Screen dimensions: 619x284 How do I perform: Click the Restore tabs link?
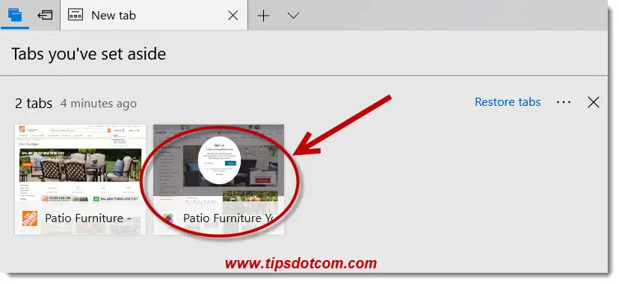click(508, 102)
